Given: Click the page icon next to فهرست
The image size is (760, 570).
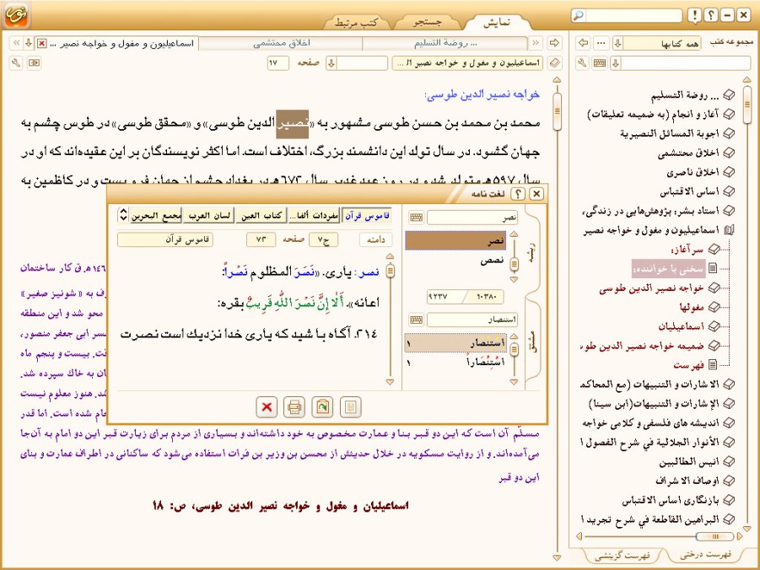Looking at the screenshot, I should (x=713, y=364).
